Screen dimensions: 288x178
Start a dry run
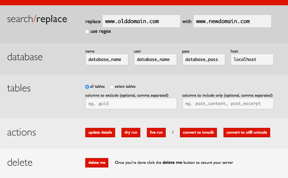pyautogui.click(x=131, y=132)
